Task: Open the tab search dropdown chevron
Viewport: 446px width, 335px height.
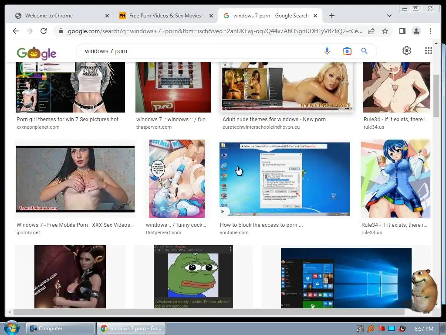Action: [x=389, y=16]
